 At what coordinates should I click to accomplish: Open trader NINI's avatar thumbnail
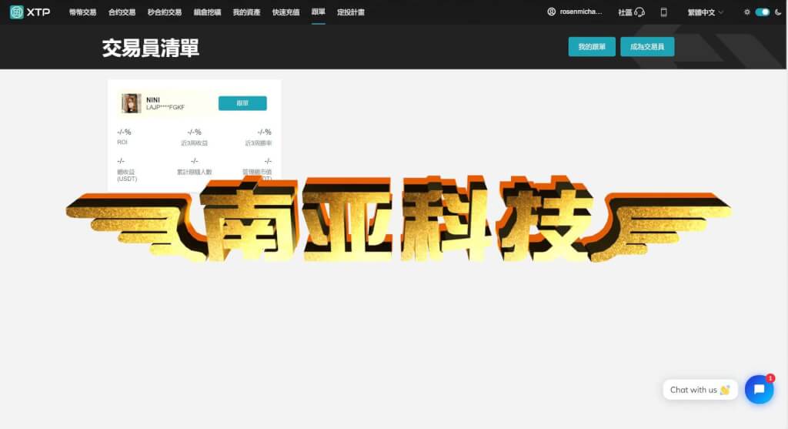click(131, 103)
